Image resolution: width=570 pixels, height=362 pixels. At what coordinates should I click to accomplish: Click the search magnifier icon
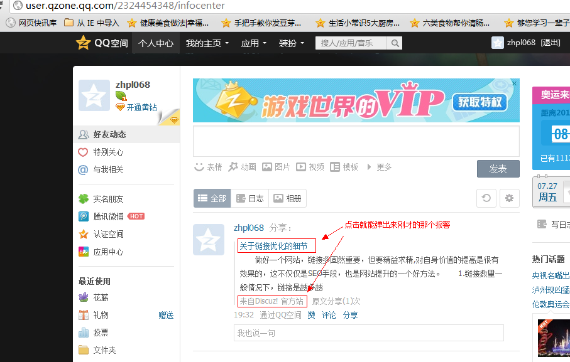395,43
